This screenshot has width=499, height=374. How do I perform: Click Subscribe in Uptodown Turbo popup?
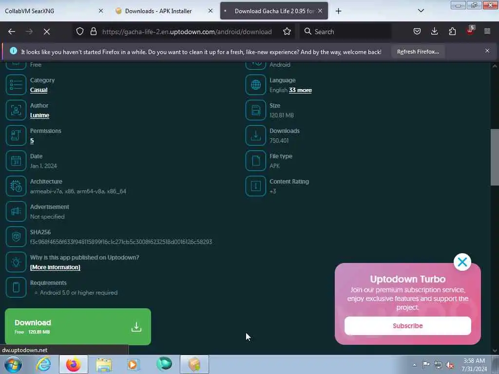click(408, 326)
